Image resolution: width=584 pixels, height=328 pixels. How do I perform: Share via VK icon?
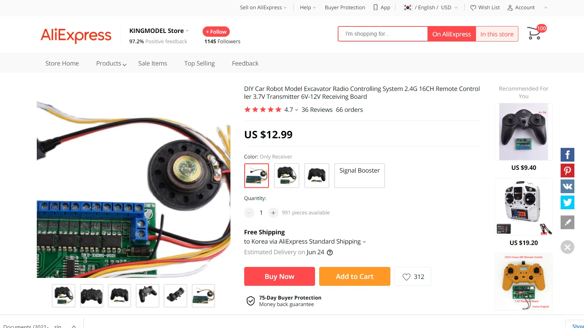(x=567, y=186)
